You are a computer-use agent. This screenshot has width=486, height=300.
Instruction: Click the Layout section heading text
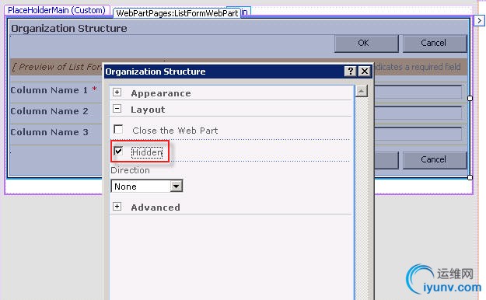(148, 110)
